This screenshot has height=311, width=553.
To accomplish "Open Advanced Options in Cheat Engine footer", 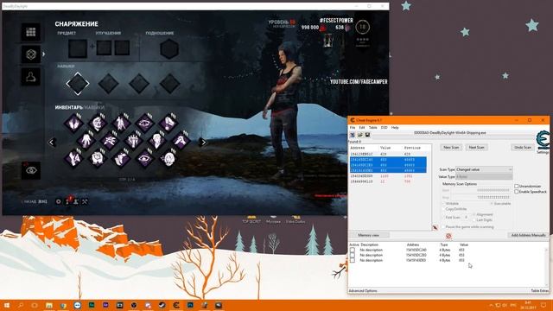I will pyautogui.click(x=363, y=291).
